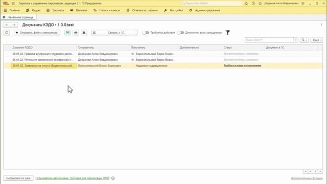The height and width of the screenshot is (184, 327).
Task: Switch to Начальная страница tab
Action: (18, 17)
